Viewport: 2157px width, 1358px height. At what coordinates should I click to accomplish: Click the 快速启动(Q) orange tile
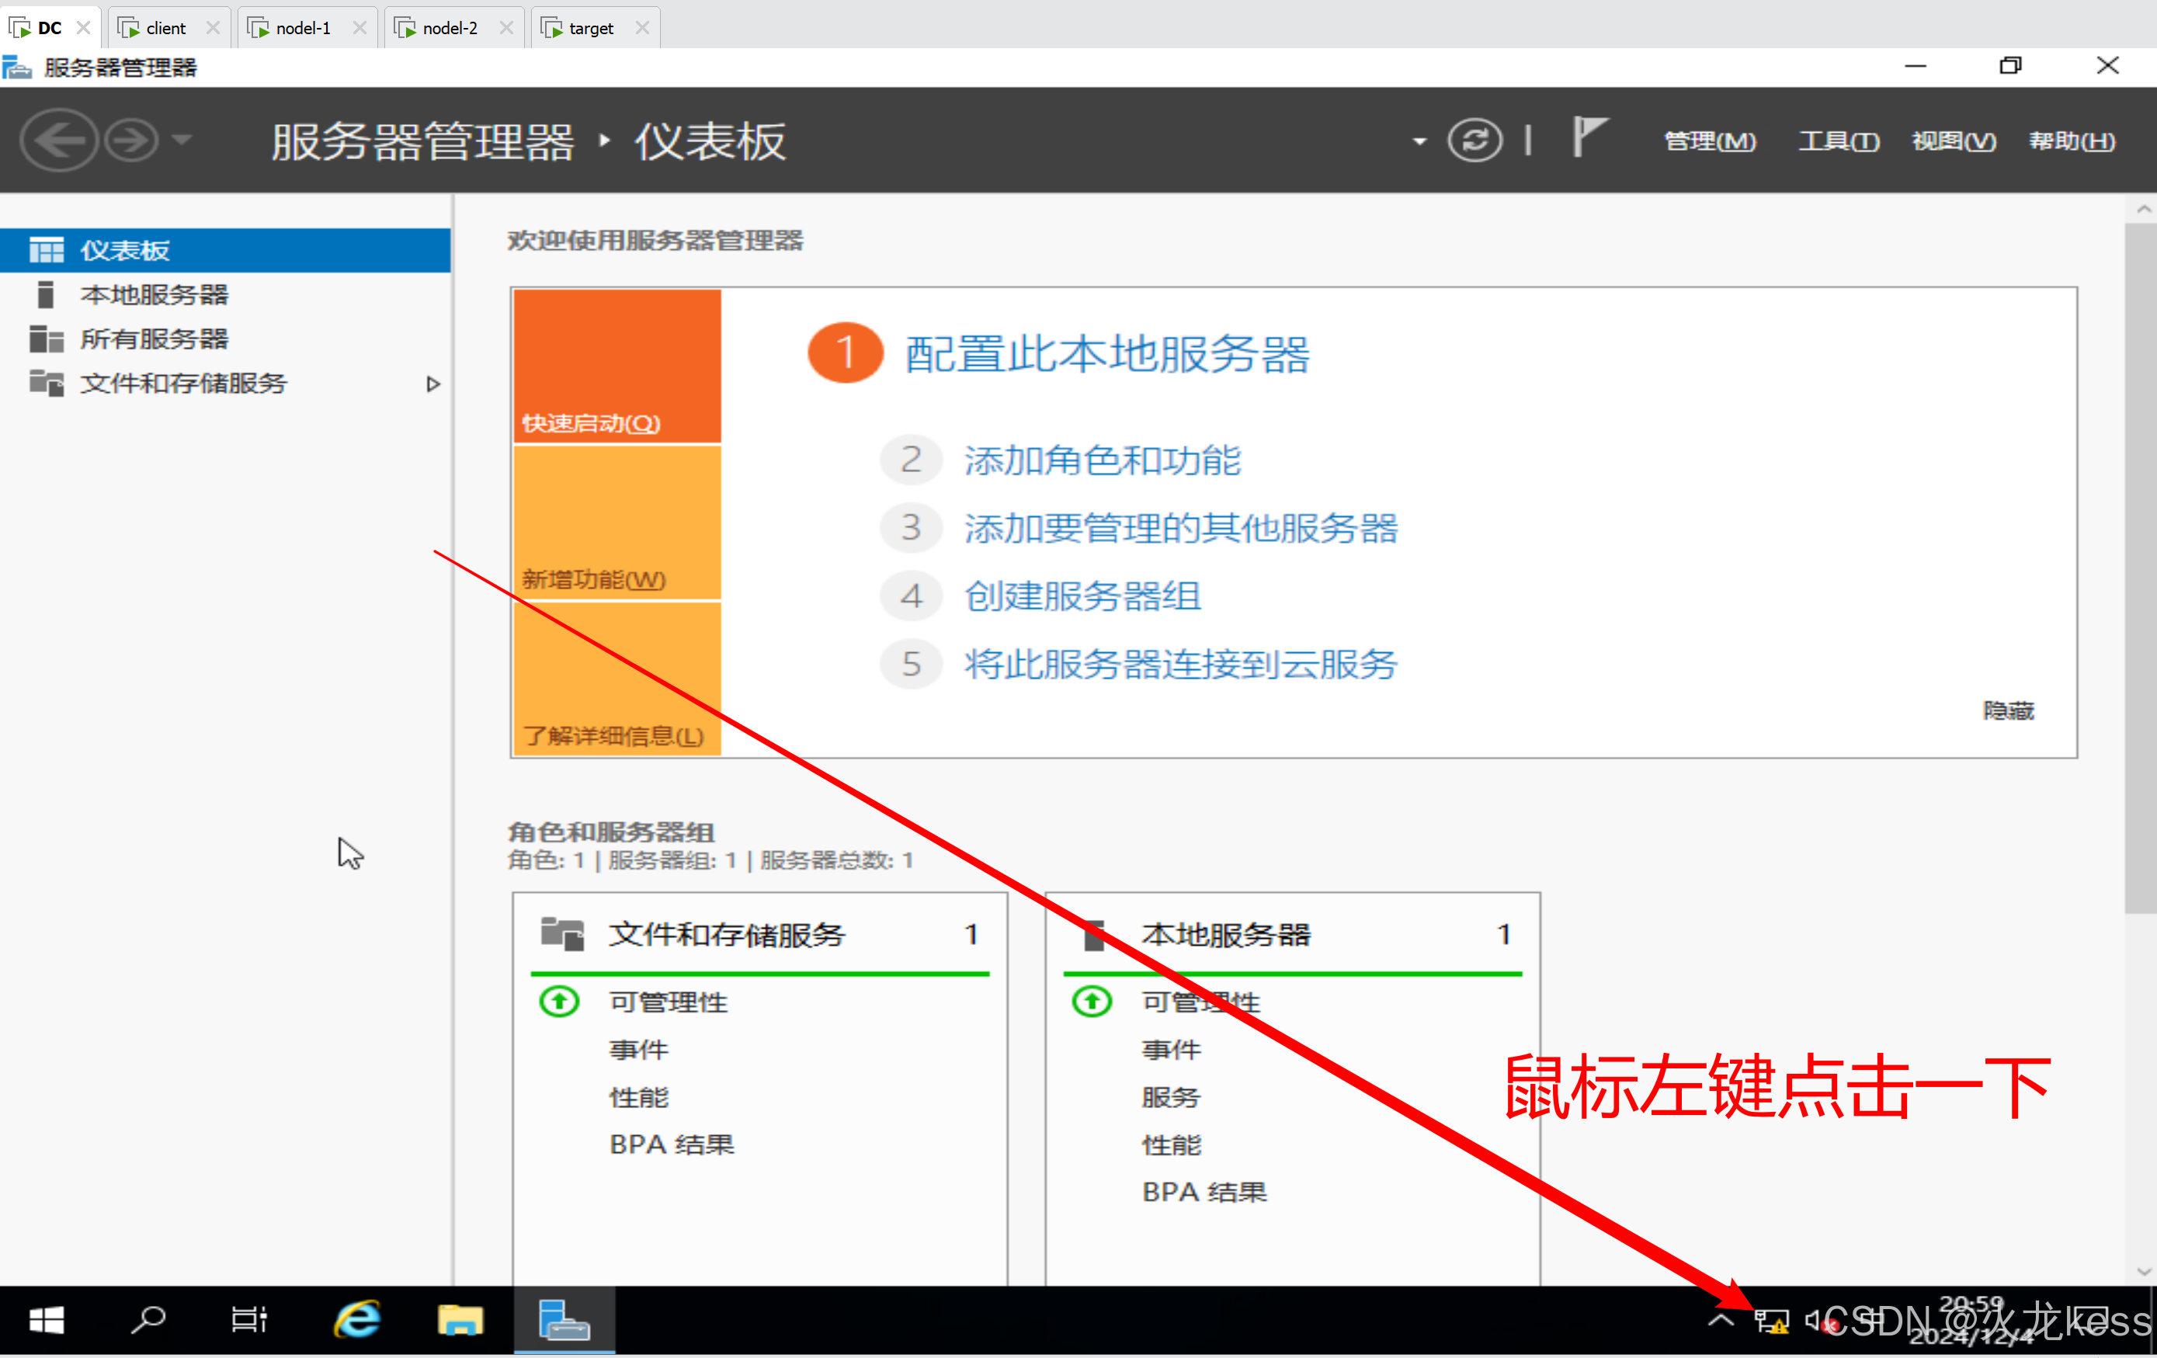click(x=617, y=366)
